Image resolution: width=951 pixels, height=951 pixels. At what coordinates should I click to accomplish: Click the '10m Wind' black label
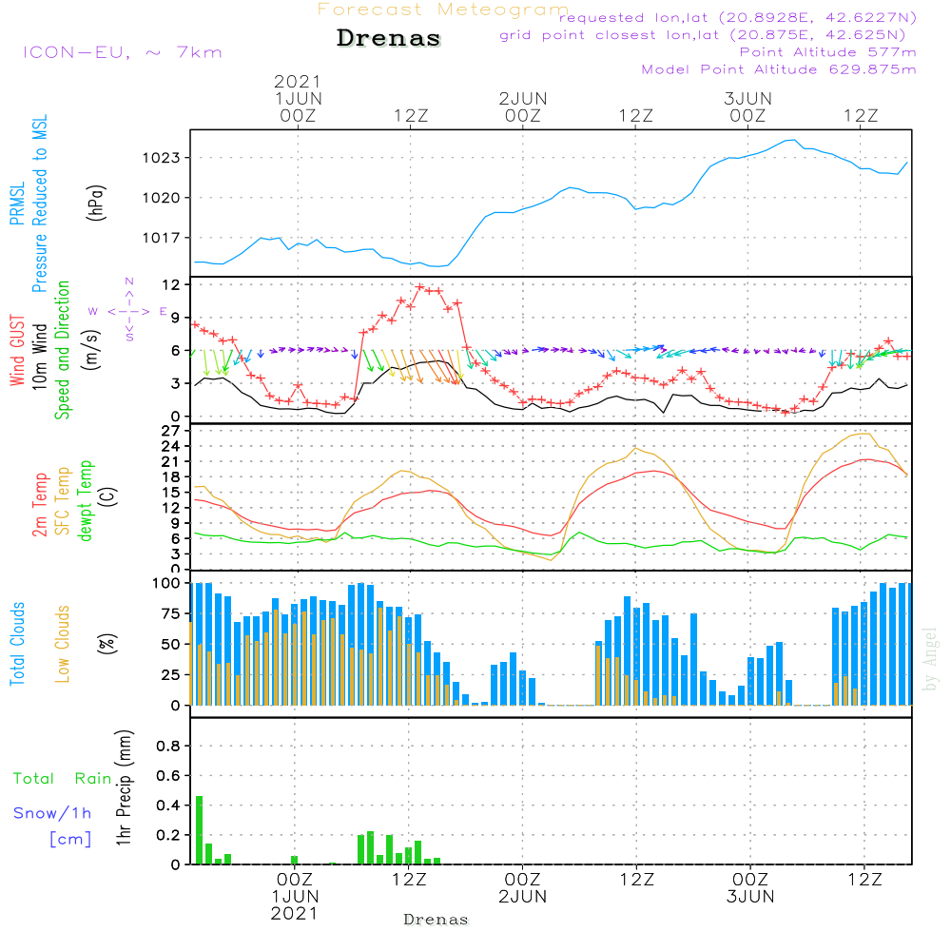pyautogui.click(x=39, y=356)
